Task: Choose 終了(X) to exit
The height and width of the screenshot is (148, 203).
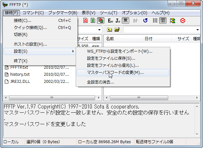Action: pos(40,61)
